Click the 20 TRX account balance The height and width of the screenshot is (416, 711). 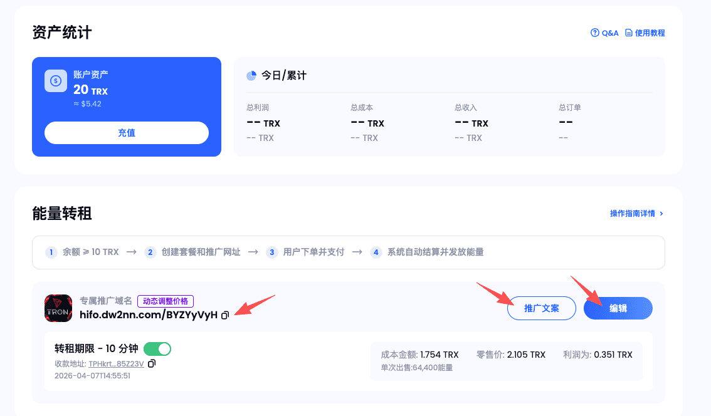coord(91,90)
